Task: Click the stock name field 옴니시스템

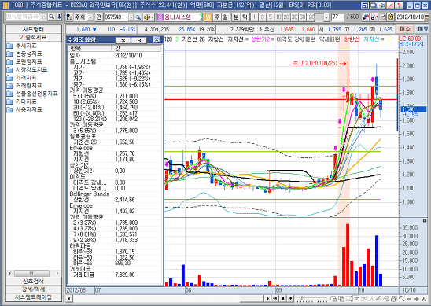Action: click(x=179, y=17)
